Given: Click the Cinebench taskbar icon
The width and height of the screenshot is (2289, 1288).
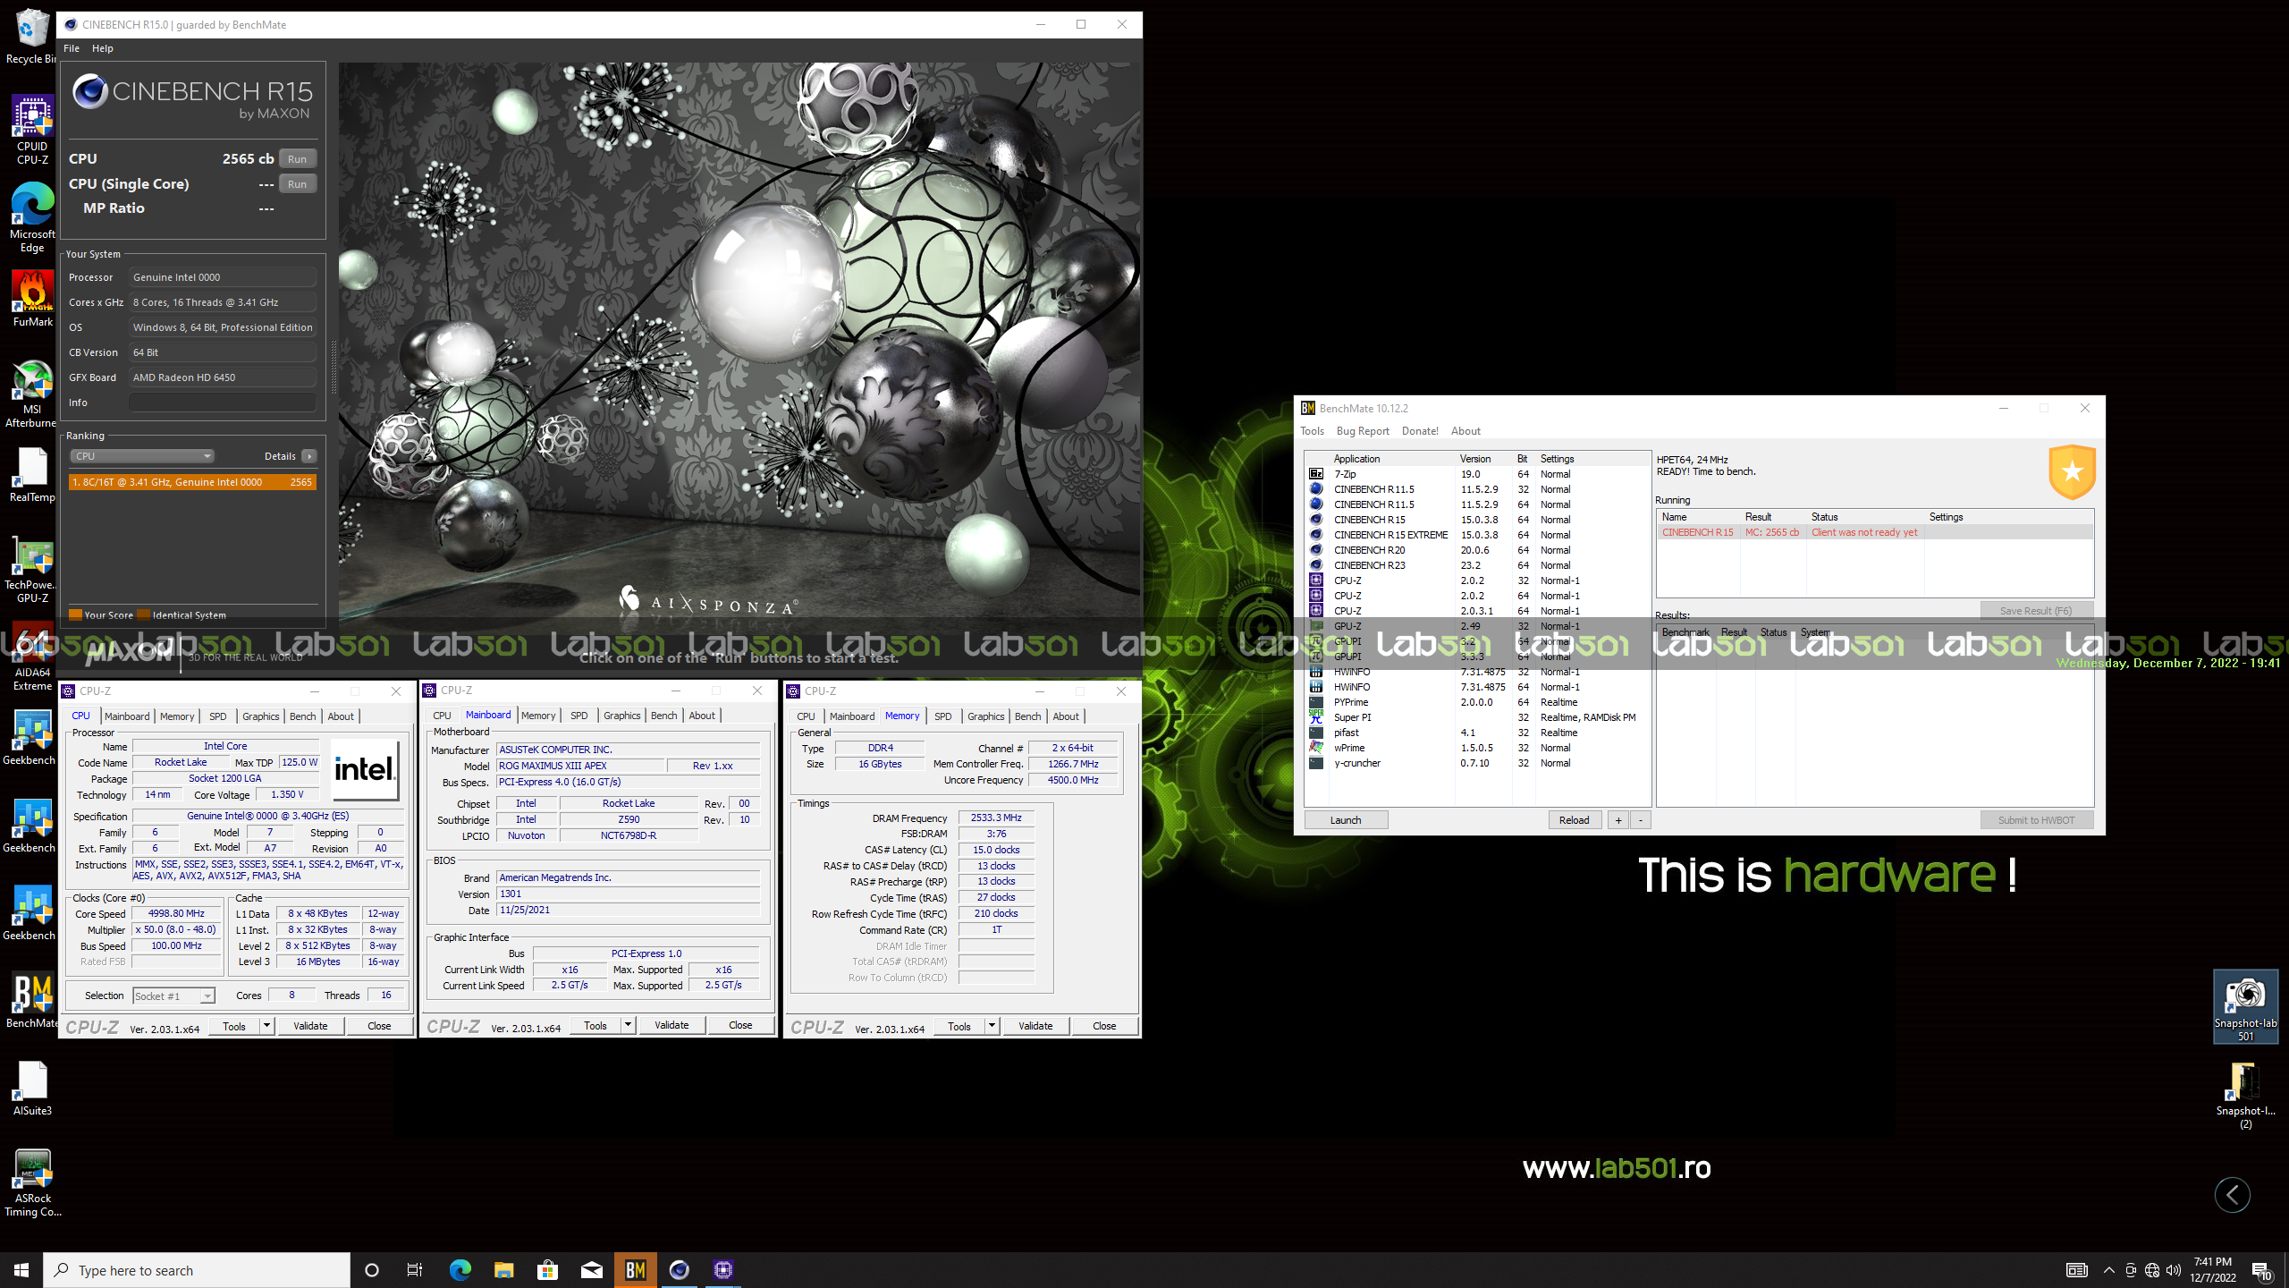Looking at the screenshot, I should click(x=680, y=1269).
